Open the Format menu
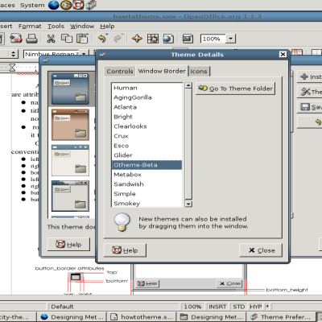This screenshot has width=322, height=322. (x=30, y=27)
